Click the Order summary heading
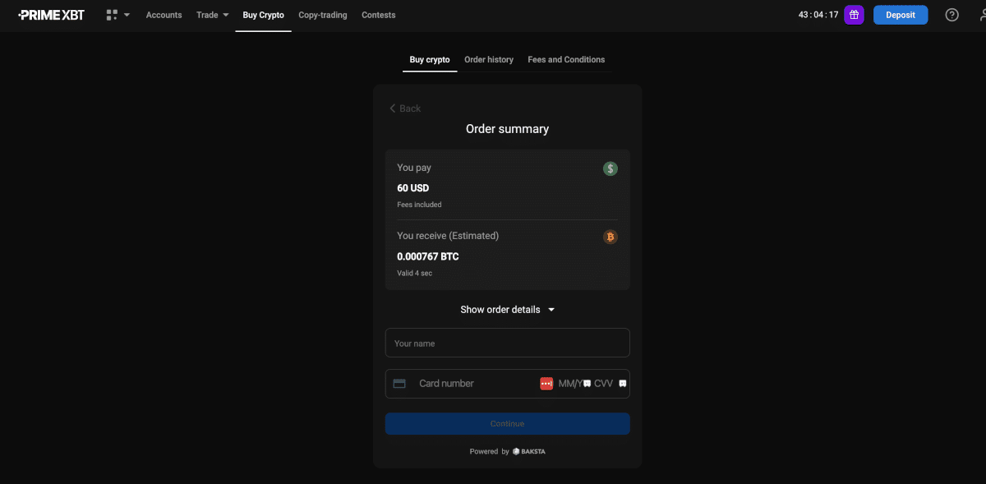Viewport: 986px width, 484px height. [x=508, y=129]
